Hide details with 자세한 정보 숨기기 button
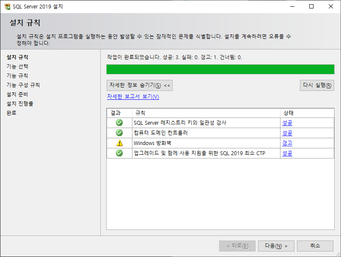 [139, 85]
